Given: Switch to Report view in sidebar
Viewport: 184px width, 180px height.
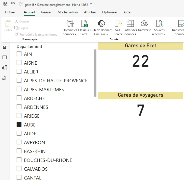Looking at the screenshot, I should coord(4,47).
